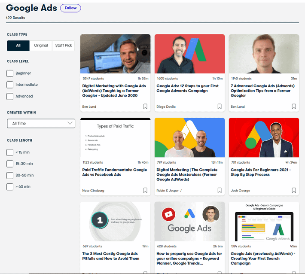Open title The Complete Google Ads Masterclass
Viewport: 305px width, 274px height.
pyautogui.click(x=187, y=174)
